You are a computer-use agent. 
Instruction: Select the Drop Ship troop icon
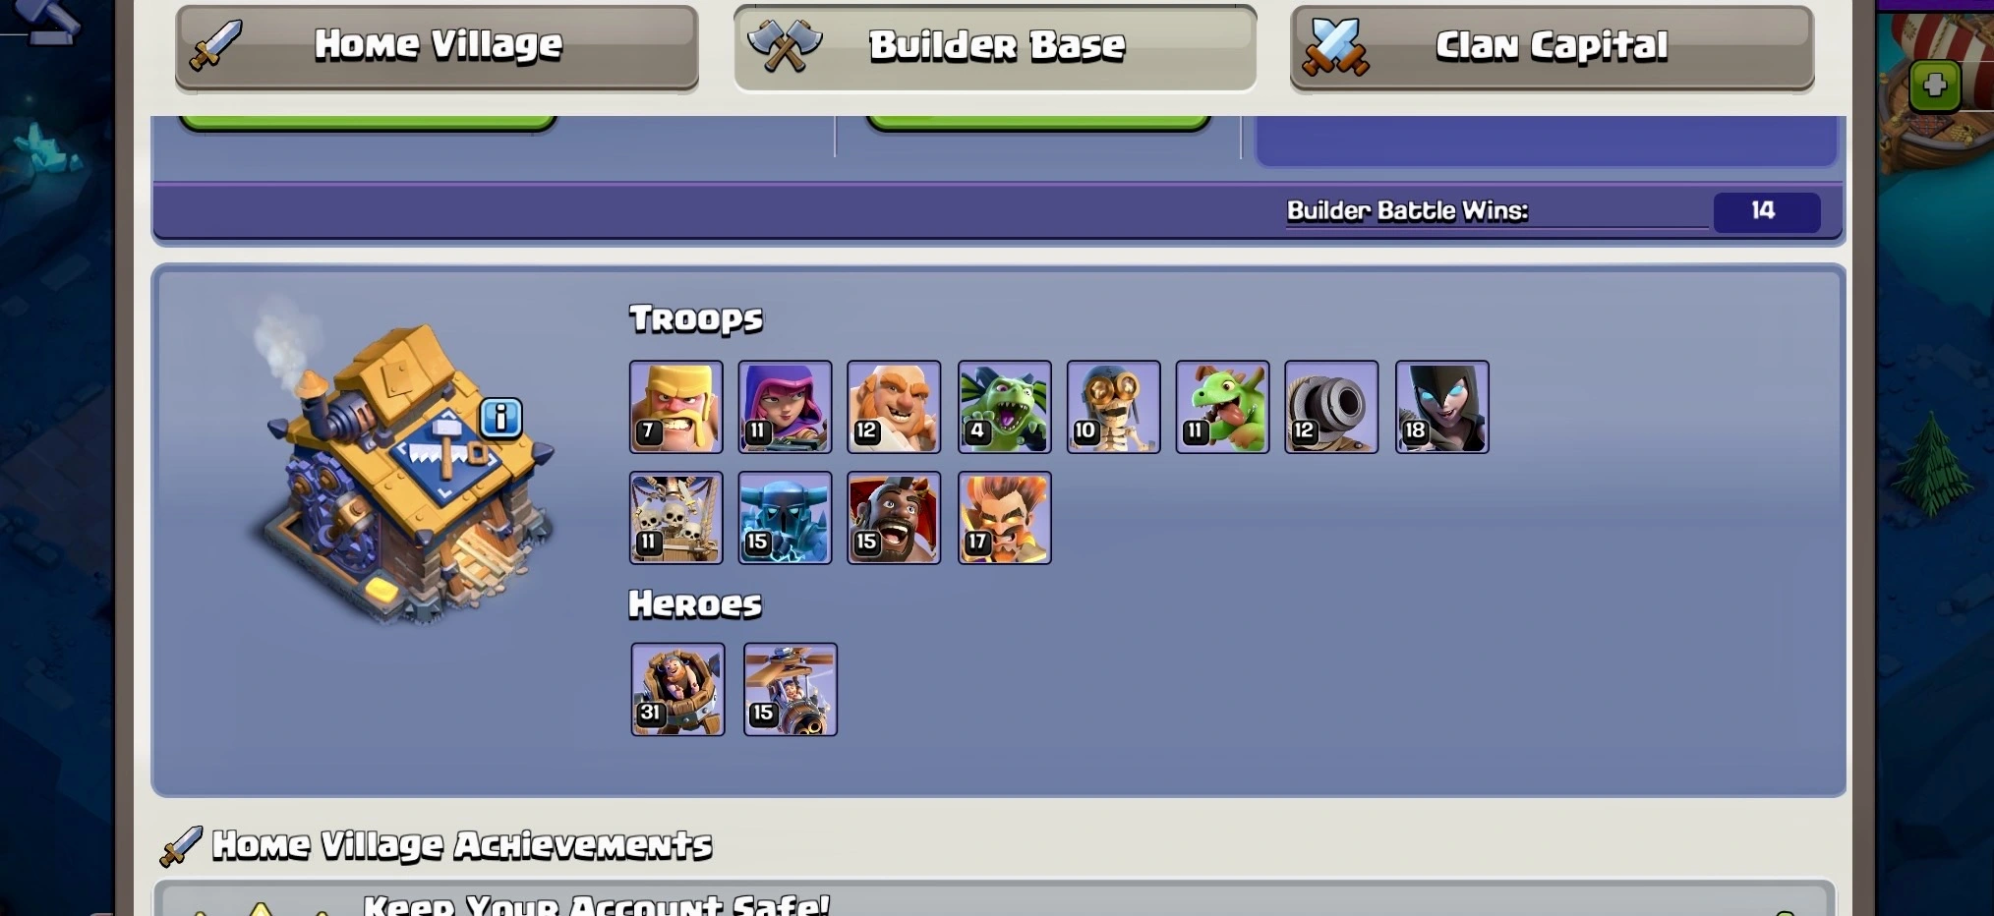(676, 518)
